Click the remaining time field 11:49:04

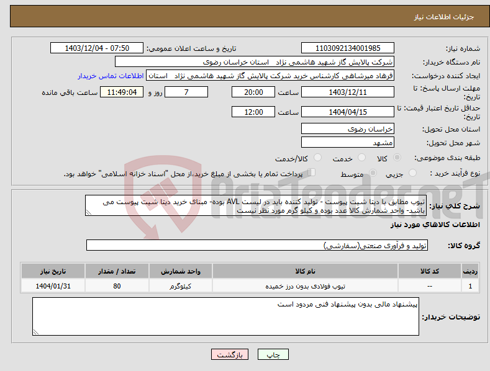tap(122, 92)
